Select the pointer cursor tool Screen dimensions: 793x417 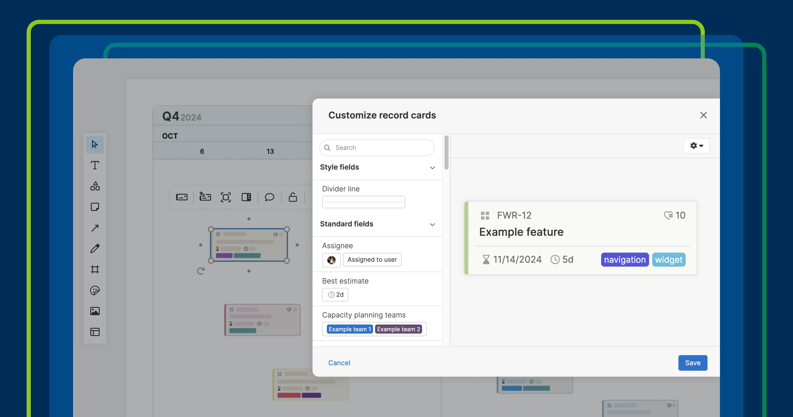click(x=95, y=144)
